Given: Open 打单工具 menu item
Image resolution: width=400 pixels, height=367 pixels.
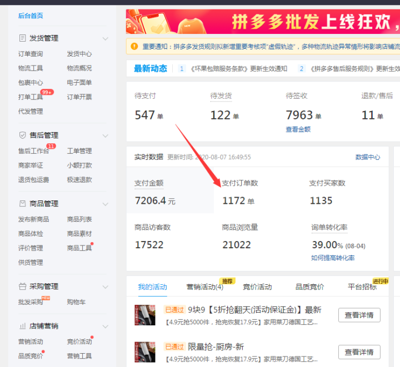Looking at the screenshot, I should (31, 97).
